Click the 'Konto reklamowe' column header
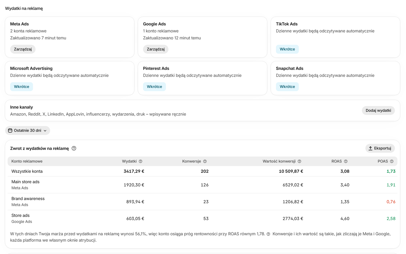 tap(27, 161)
